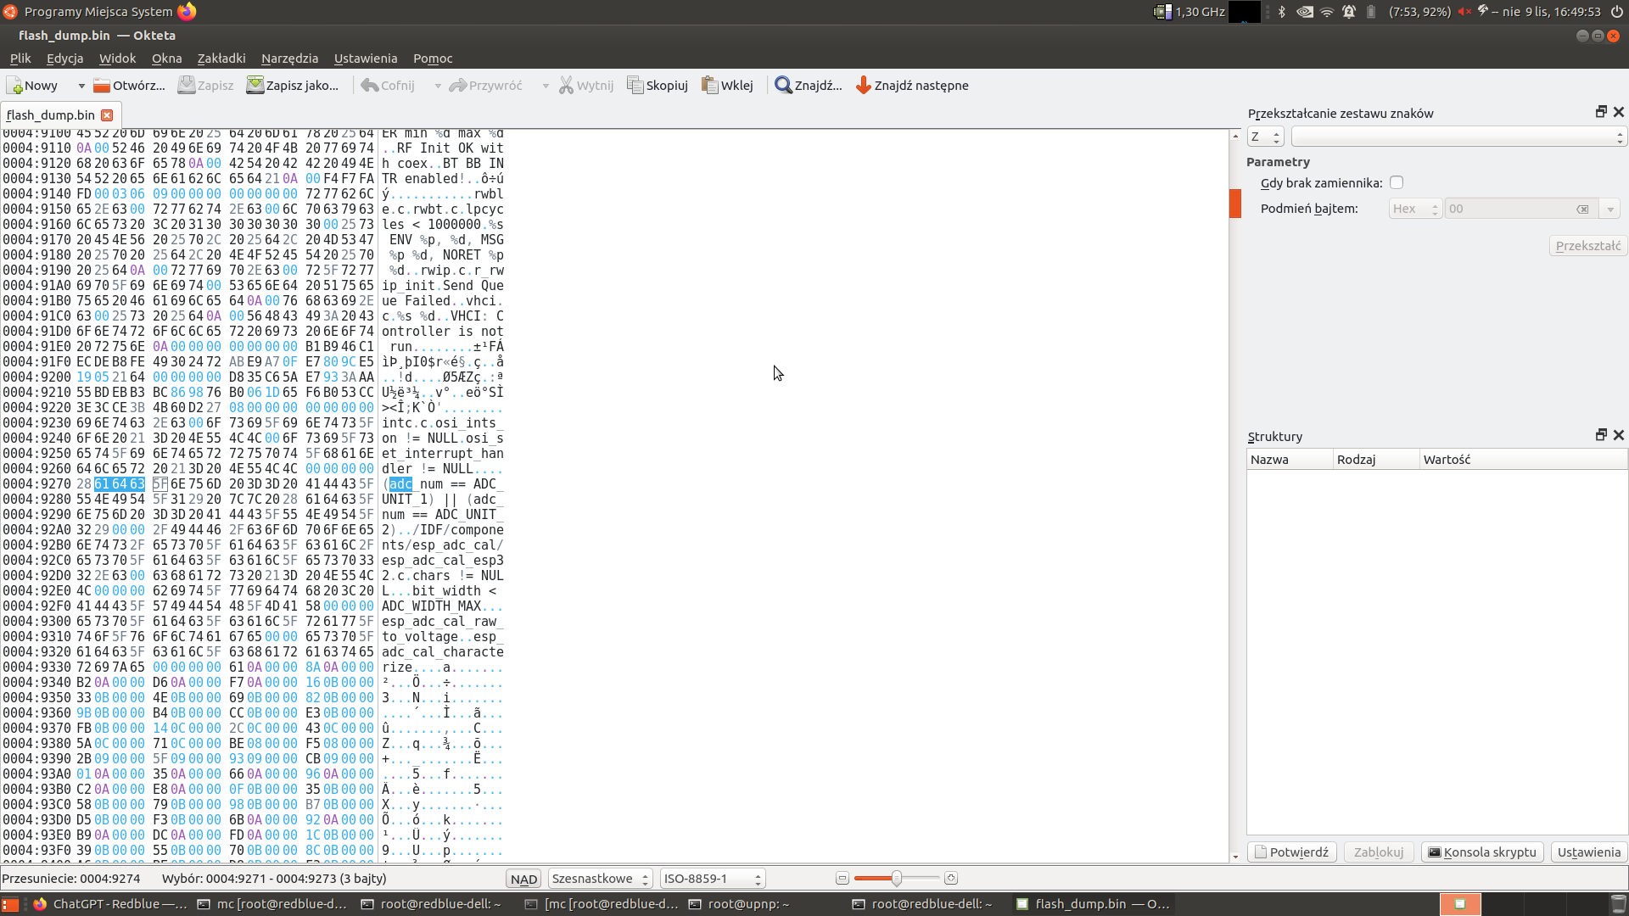1629x916 pixels.
Task: Detach the Struktury panel via float icon
Action: coord(1601,435)
